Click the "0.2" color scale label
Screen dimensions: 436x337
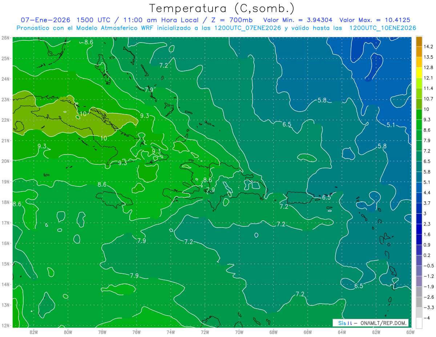(x=427, y=255)
